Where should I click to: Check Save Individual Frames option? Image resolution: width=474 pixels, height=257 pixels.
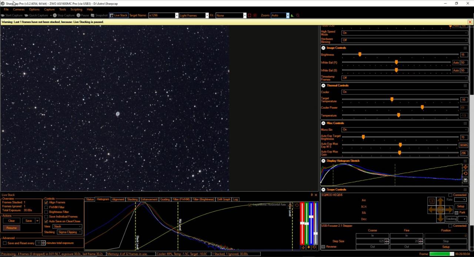(x=46, y=217)
